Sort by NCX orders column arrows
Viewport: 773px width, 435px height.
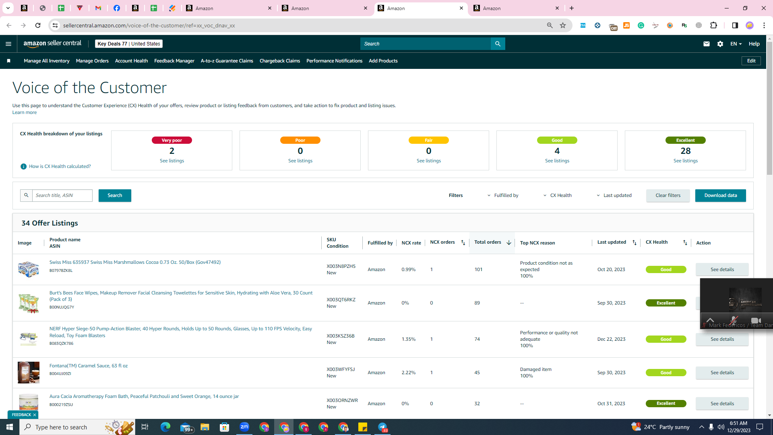[463, 242]
